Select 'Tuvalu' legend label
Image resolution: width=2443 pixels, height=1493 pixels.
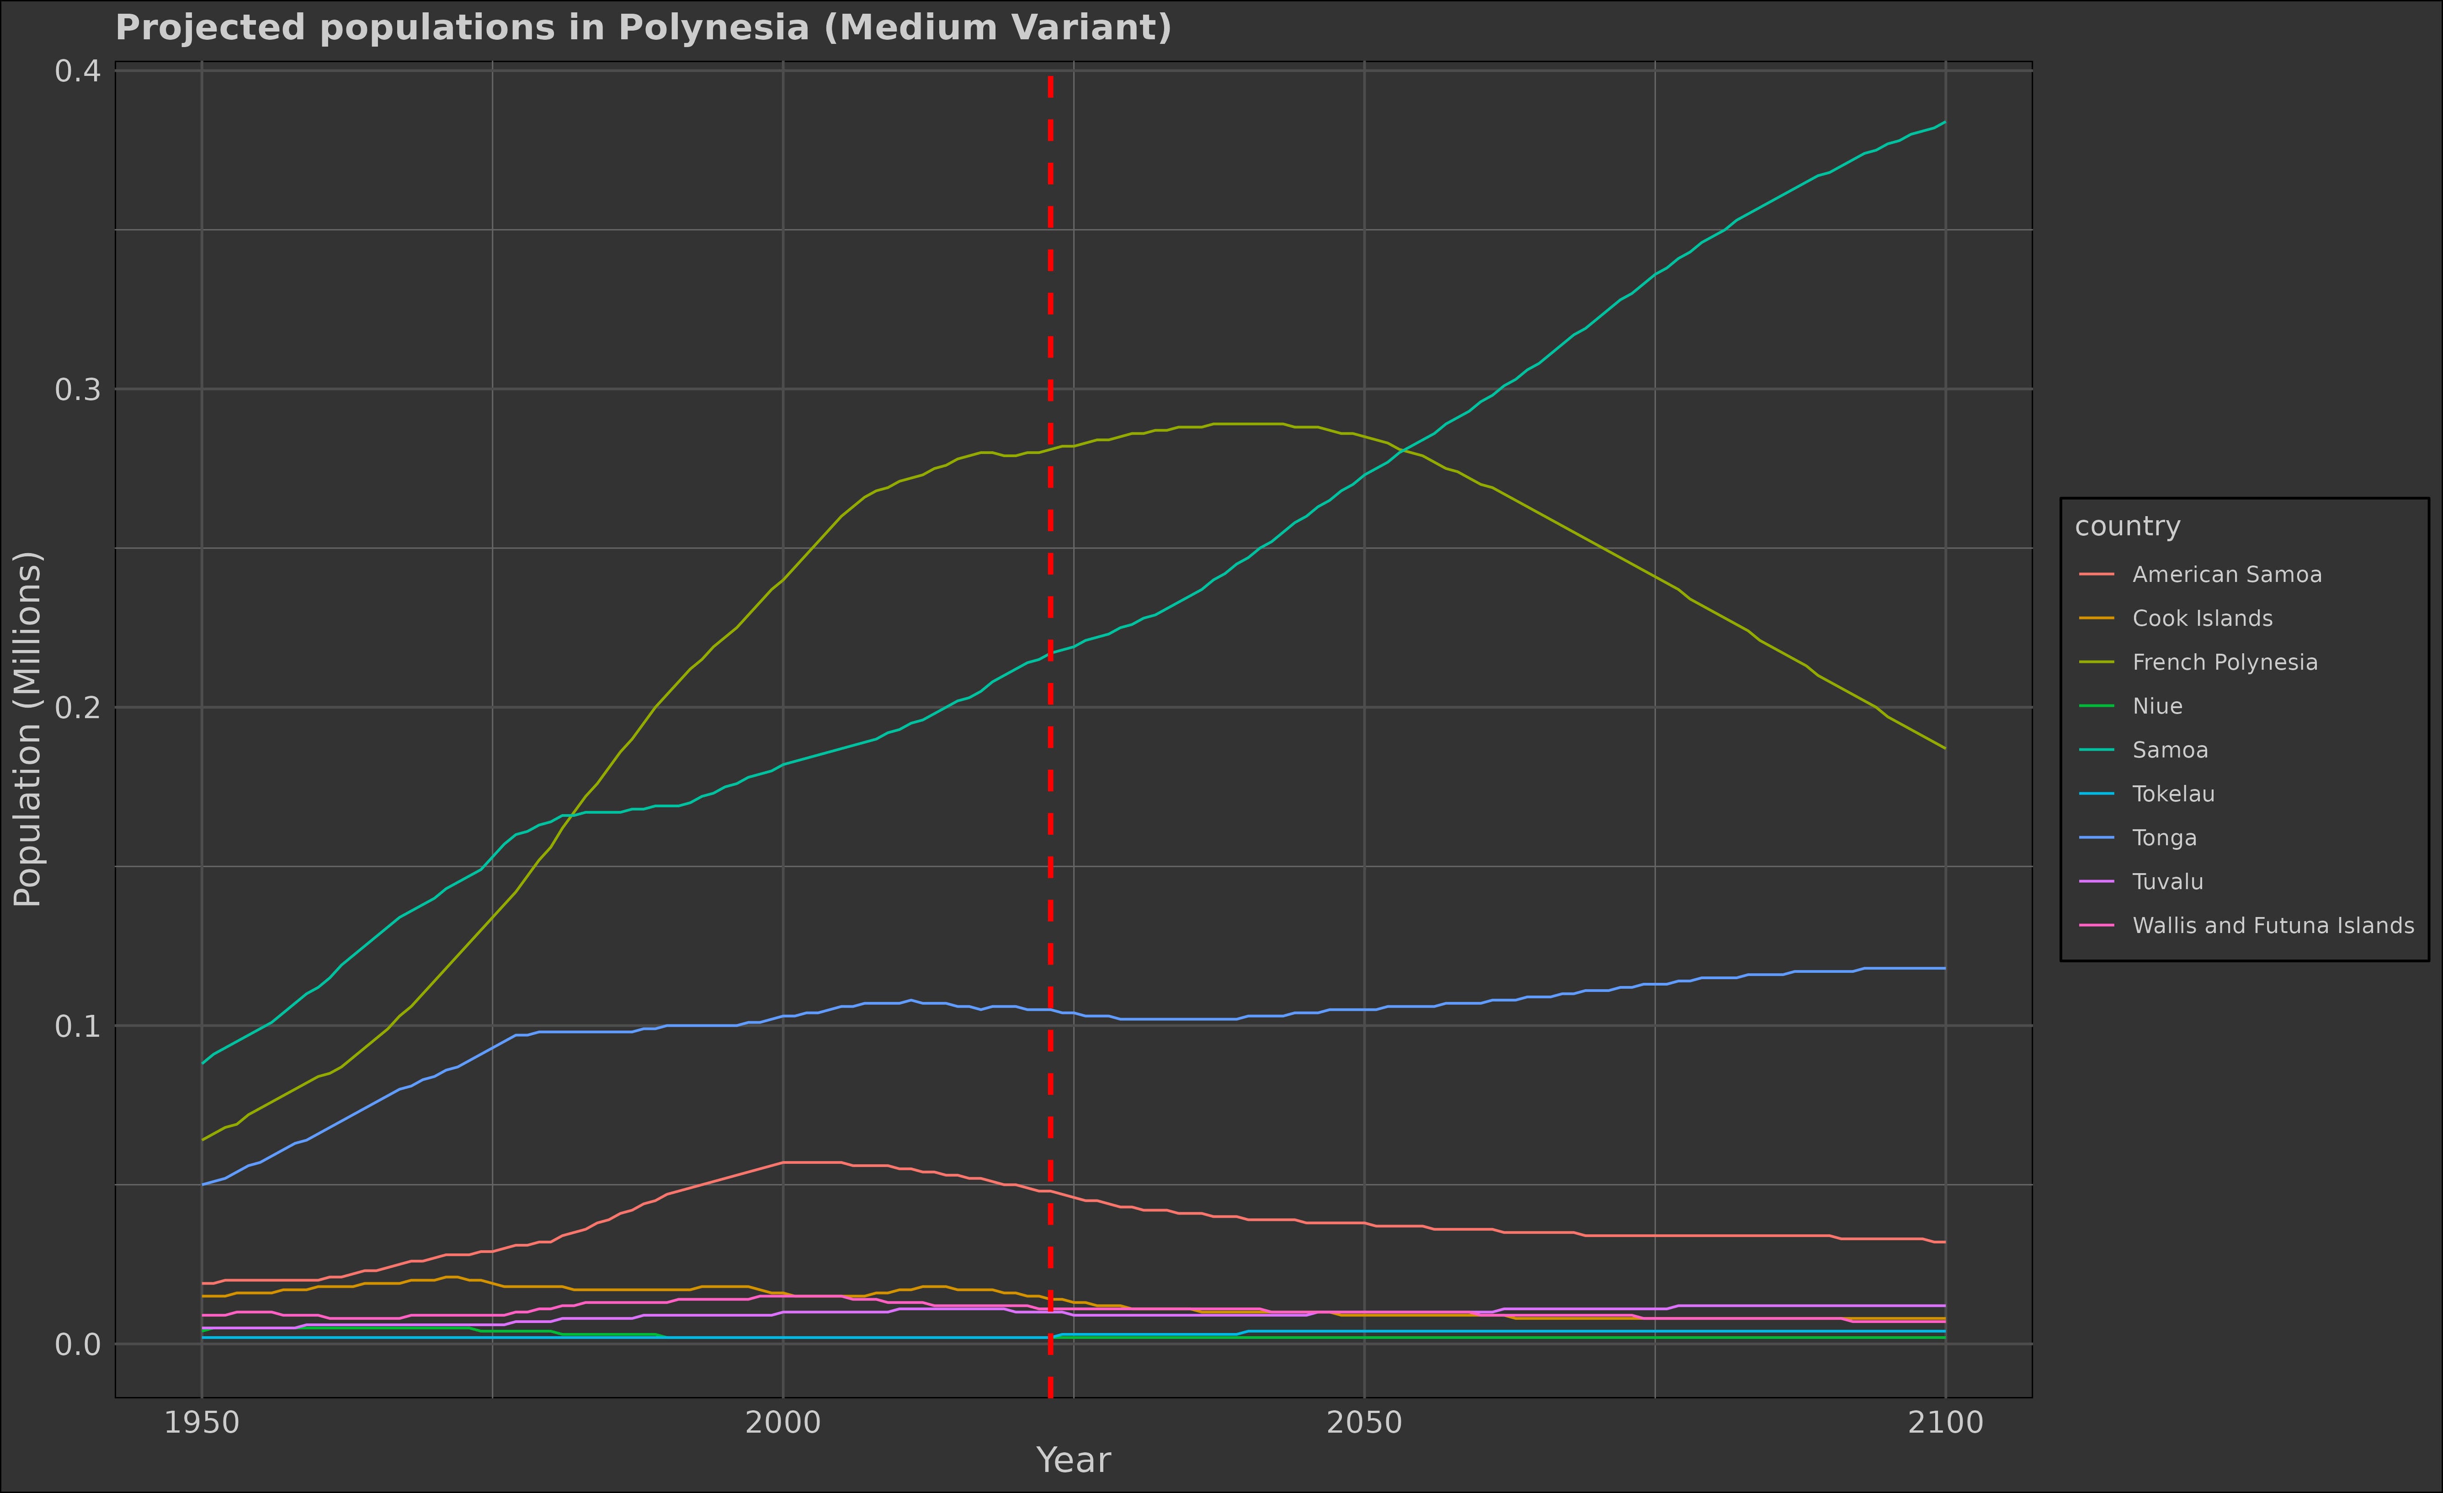pos(2166,881)
